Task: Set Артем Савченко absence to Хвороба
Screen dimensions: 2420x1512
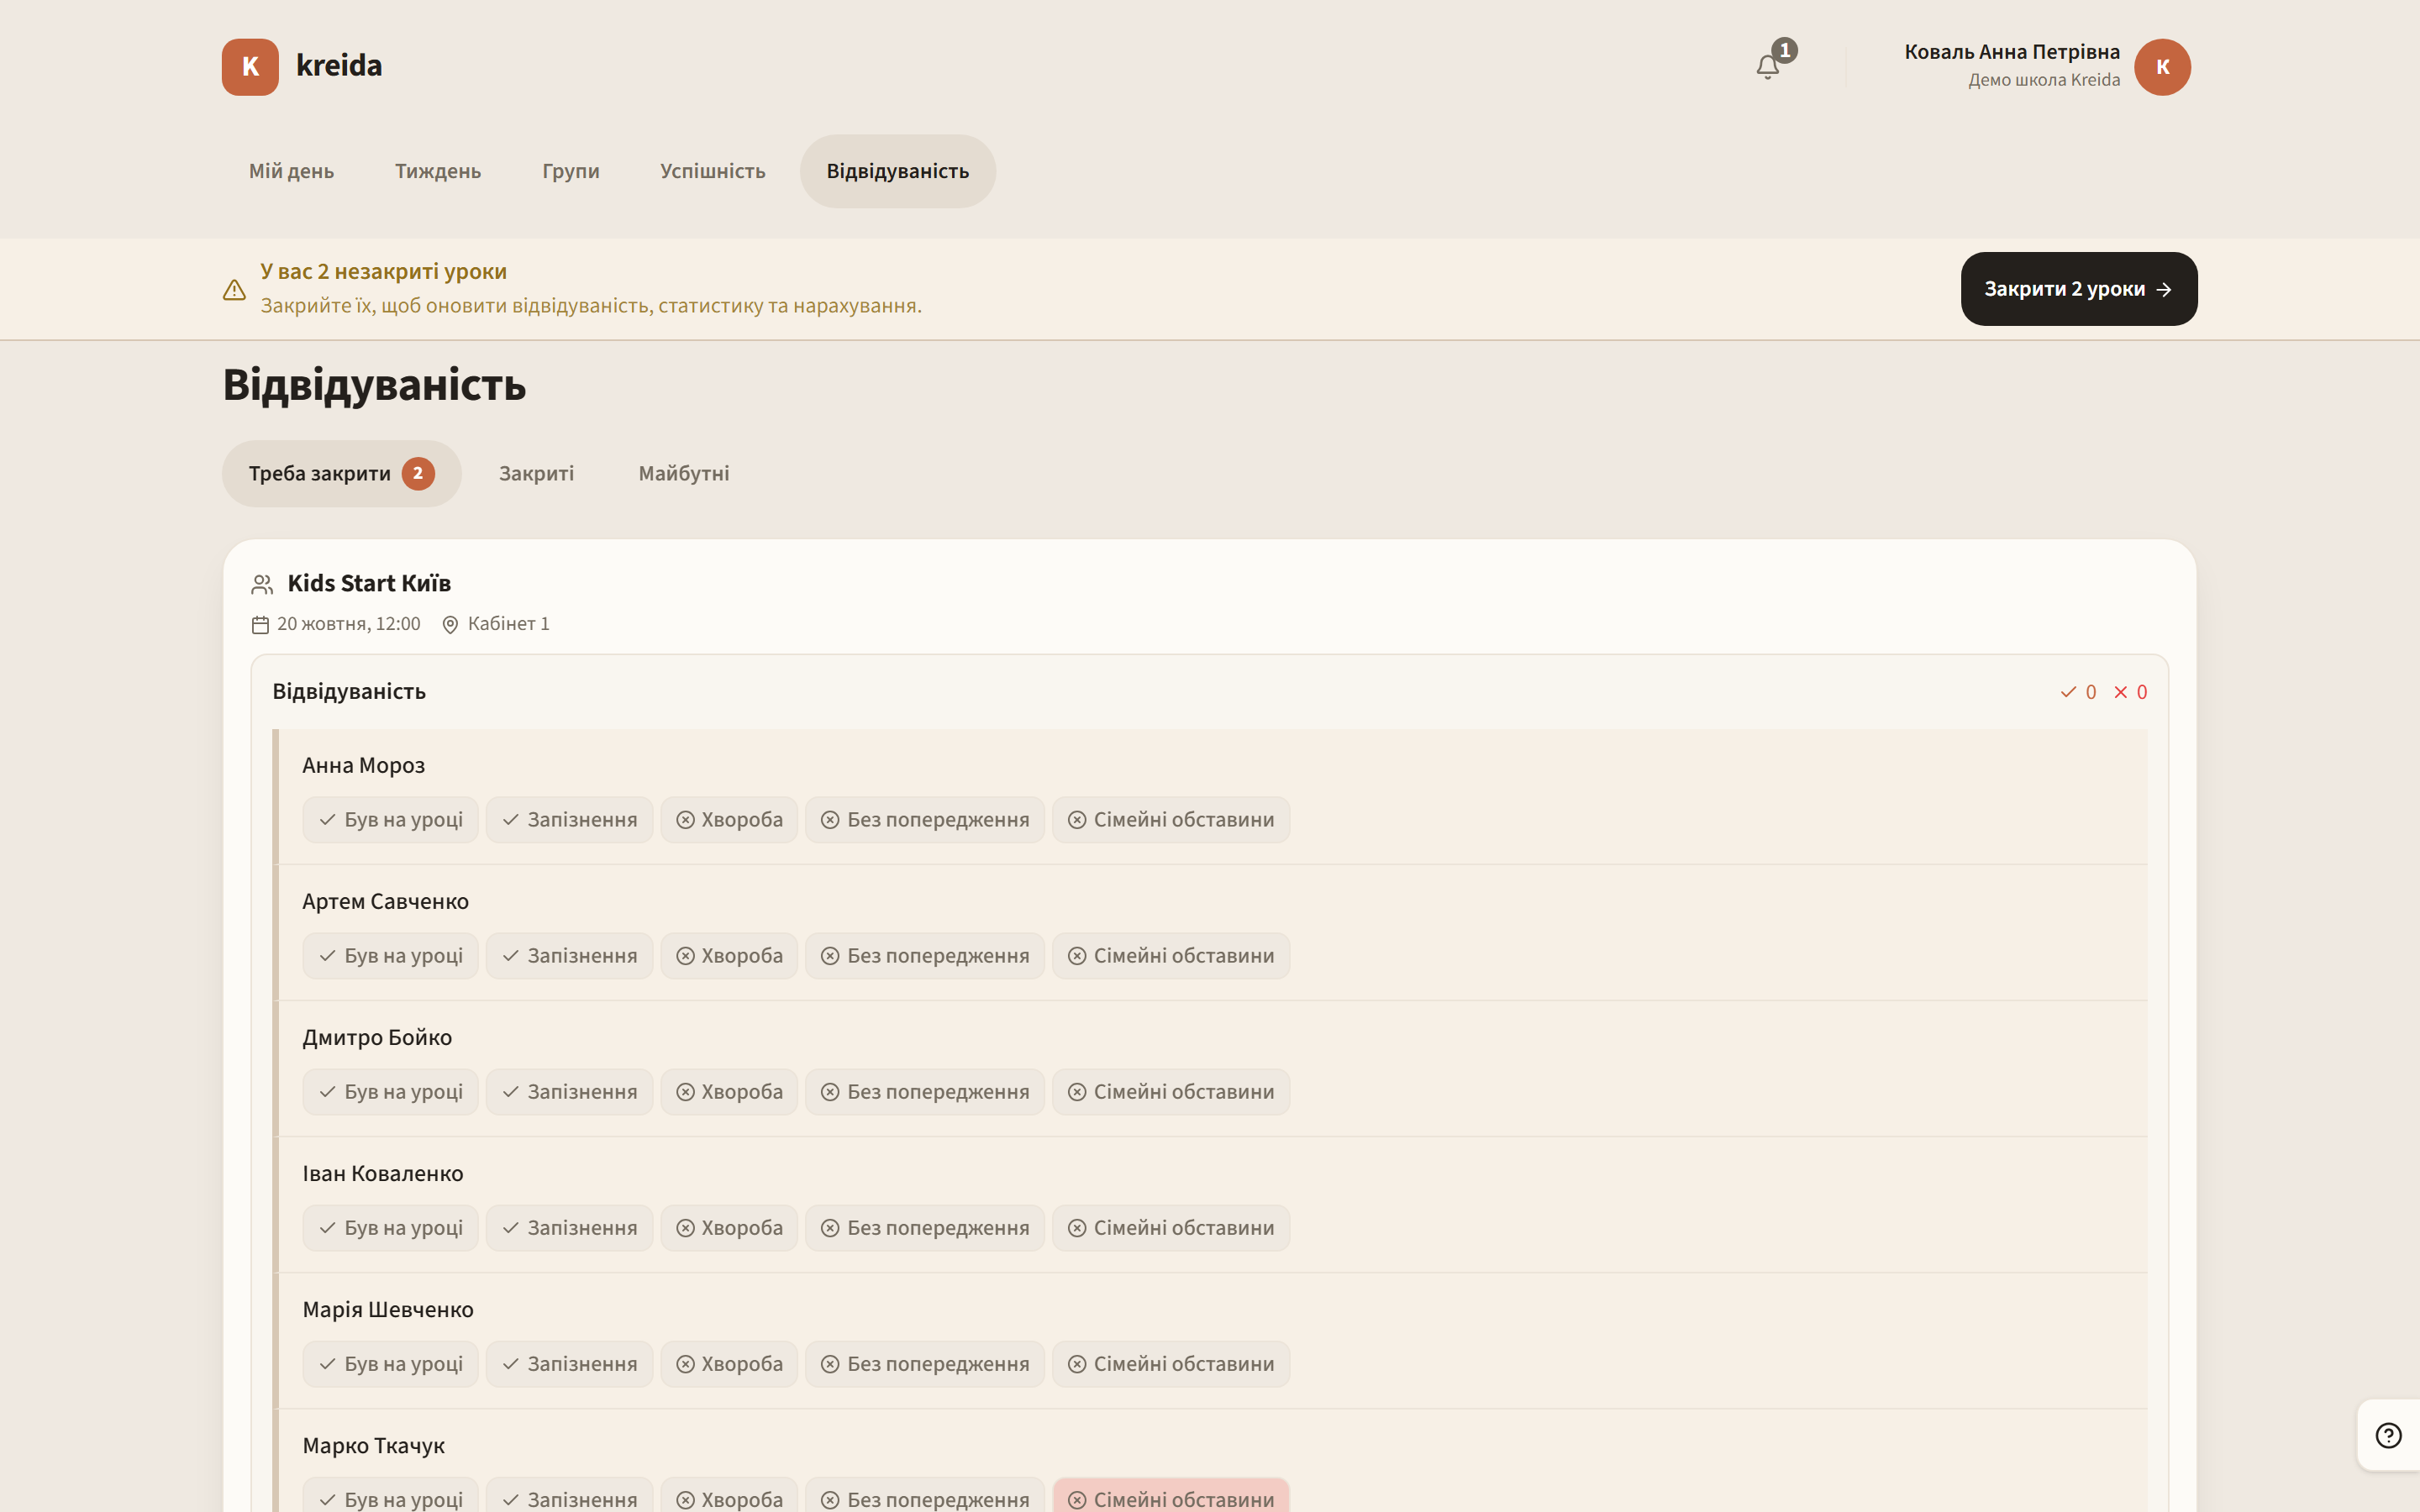Action: 729,956
